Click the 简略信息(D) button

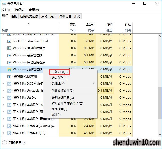(14, 143)
